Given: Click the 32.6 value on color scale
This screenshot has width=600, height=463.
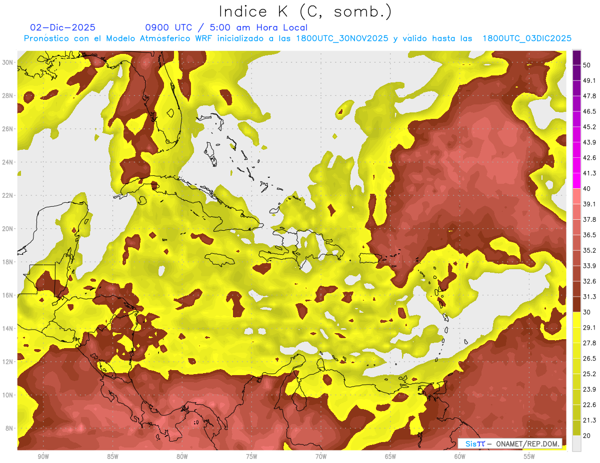Looking at the screenshot, I should [x=590, y=281].
